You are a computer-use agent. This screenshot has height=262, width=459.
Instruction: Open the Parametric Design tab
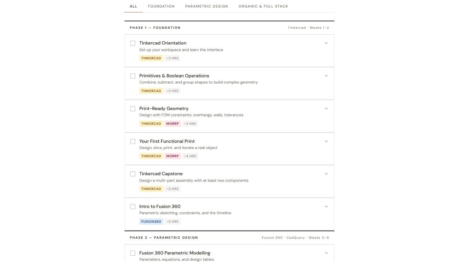(x=207, y=6)
